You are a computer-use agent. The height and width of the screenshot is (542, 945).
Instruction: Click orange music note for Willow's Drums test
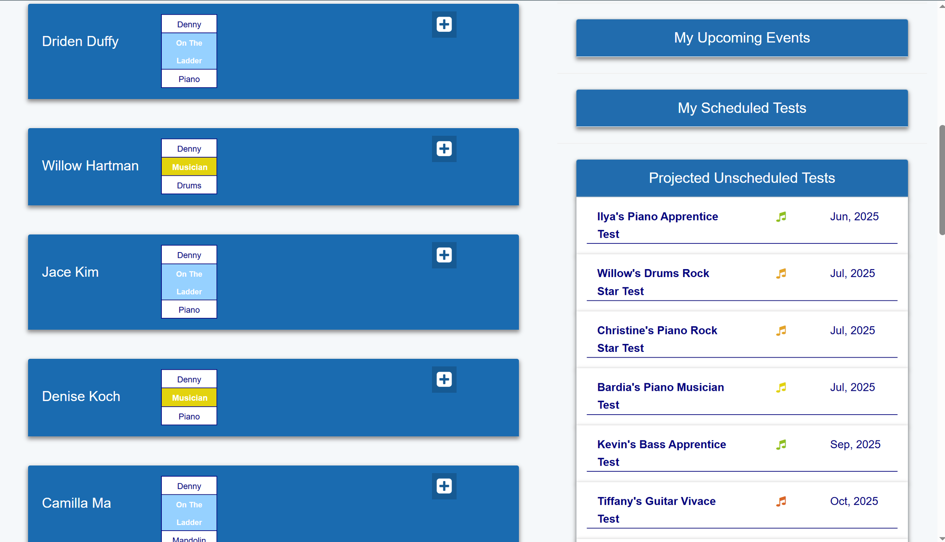pyautogui.click(x=781, y=273)
